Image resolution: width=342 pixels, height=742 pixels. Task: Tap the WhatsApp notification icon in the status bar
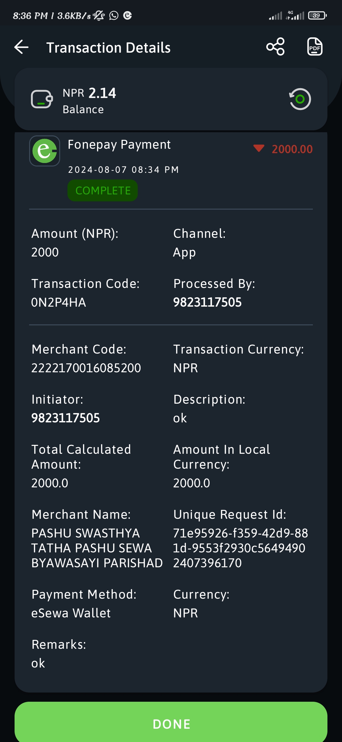pos(114,16)
